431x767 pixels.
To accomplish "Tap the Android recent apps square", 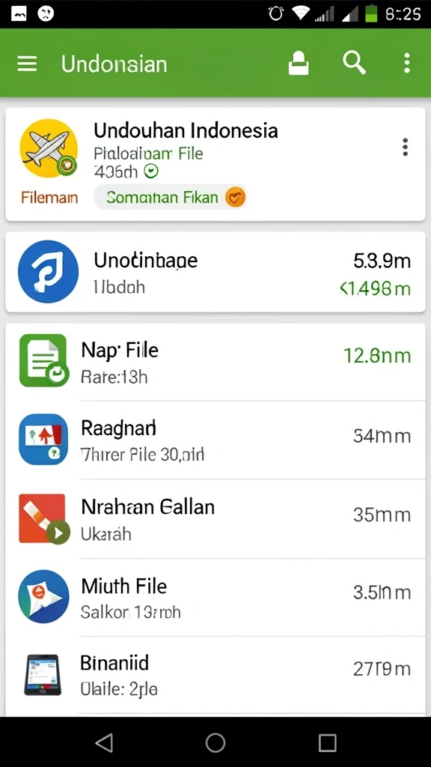I will pyautogui.click(x=328, y=742).
